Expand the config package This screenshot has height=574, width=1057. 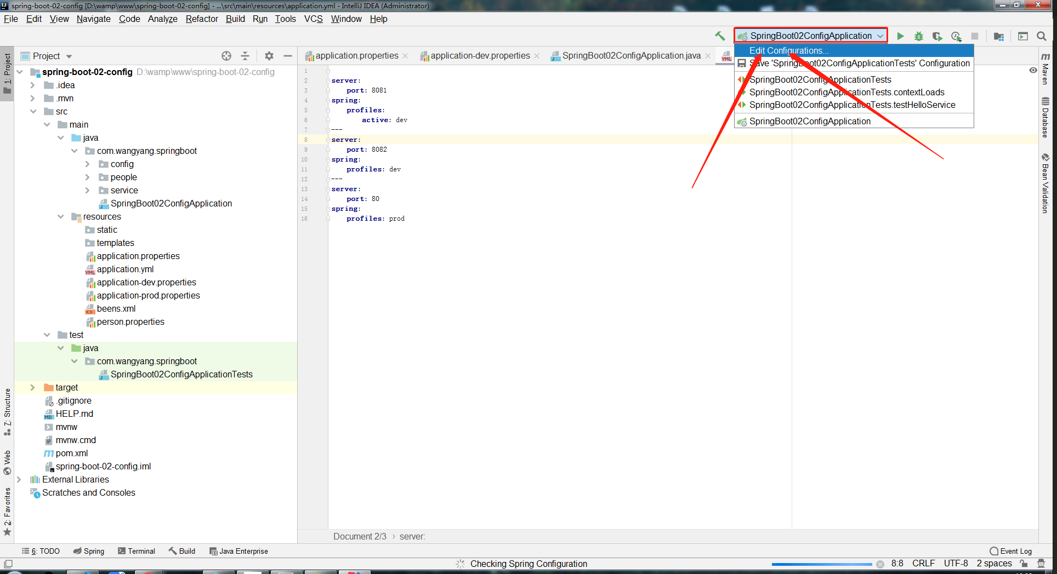pyautogui.click(x=88, y=164)
